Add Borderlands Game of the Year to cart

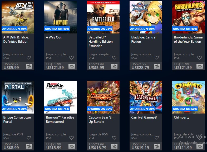point(199,66)
